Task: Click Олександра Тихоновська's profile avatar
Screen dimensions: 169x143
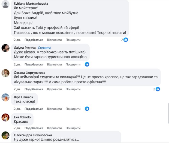Action: pos(5,135)
